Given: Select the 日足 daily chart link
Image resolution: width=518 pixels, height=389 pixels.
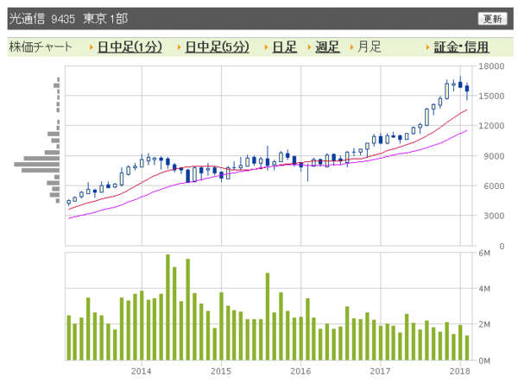Looking at the screenshot, I should [x=284, y=47].
